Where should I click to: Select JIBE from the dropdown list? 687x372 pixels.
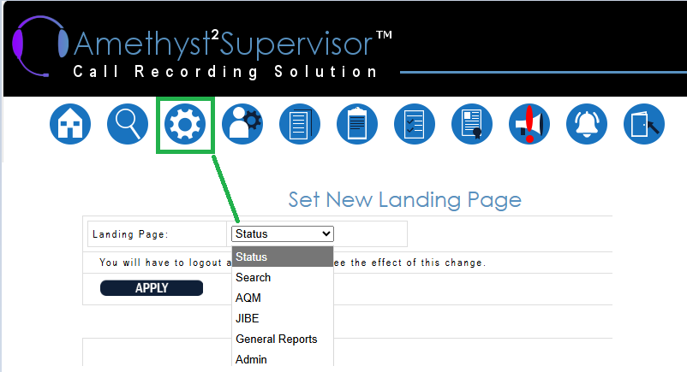(282, 318)
